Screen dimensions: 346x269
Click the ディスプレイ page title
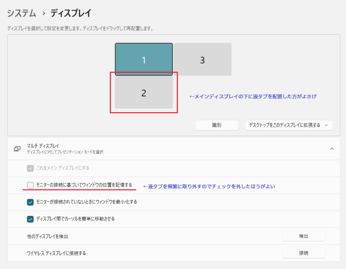[x=71, y=13]
